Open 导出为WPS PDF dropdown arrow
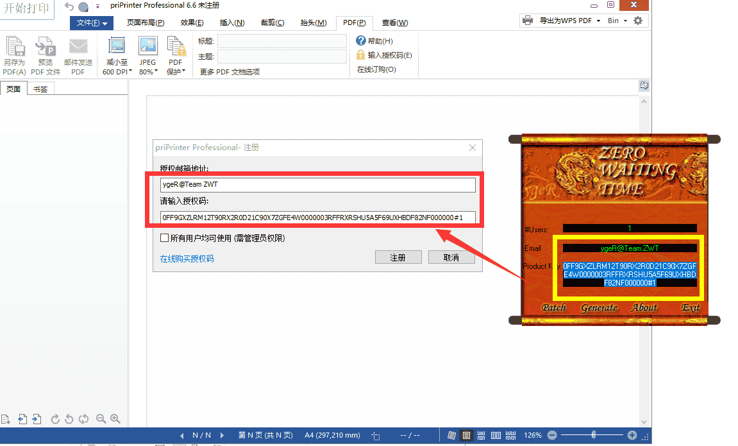The width and height of the screenshot is (738, 446). (598, 21)
